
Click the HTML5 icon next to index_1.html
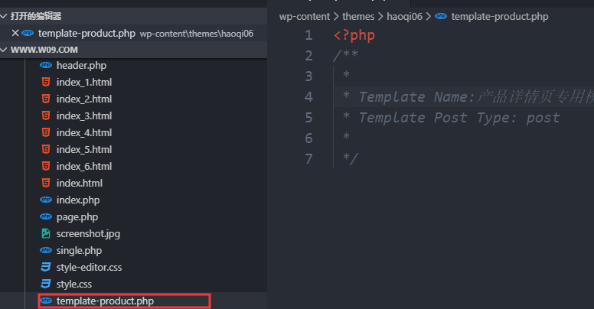(x=45, y=83)
